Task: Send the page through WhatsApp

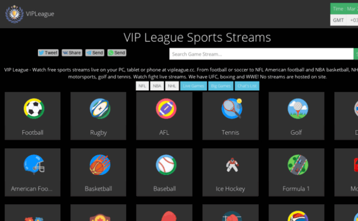Action: [x=117, y=53]
